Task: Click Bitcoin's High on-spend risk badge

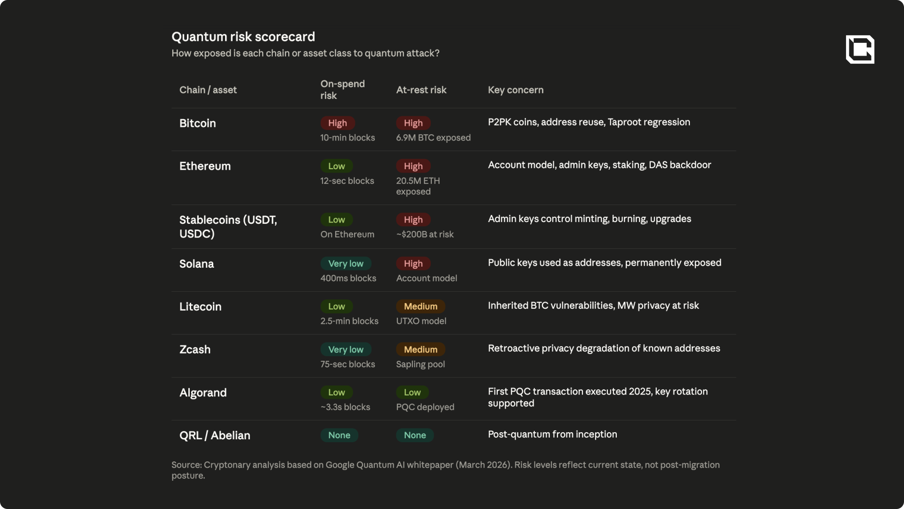Action: pyautogui.click(x=337, y=123)
